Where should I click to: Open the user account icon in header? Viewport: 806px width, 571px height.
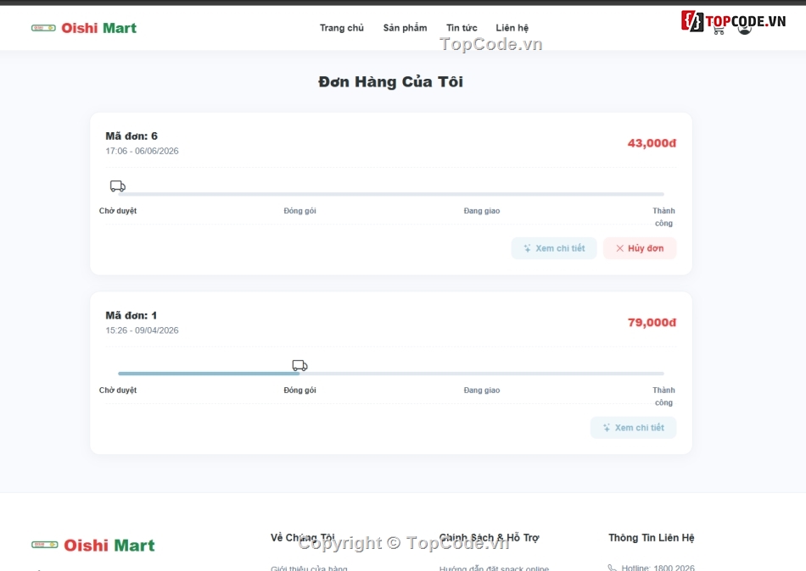click(744, 30)
